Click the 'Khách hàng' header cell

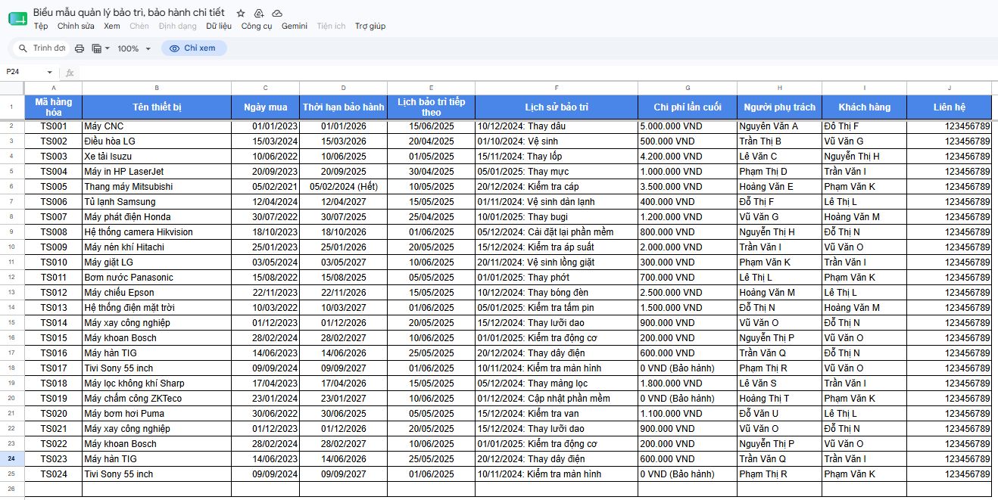point(865,107)
